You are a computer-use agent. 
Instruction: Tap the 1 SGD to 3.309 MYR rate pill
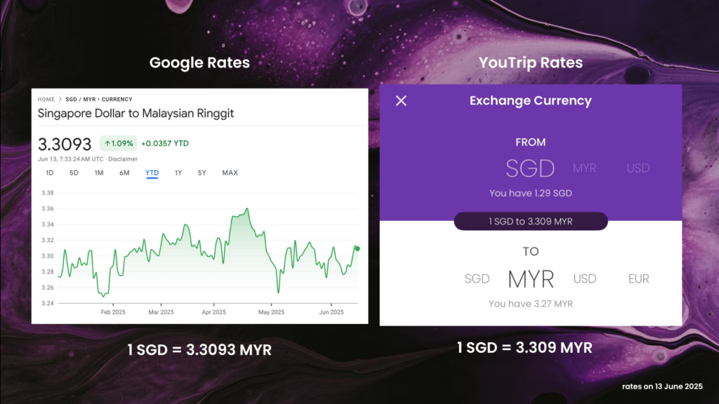coord(531,221)
